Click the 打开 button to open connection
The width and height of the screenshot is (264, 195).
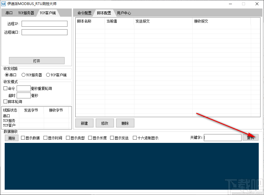(37, 60)
